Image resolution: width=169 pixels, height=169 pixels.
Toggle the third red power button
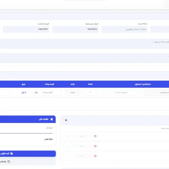(x=95, y=156)
